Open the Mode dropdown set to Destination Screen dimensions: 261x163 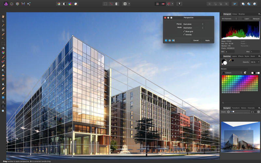click(x=193, y=28)
